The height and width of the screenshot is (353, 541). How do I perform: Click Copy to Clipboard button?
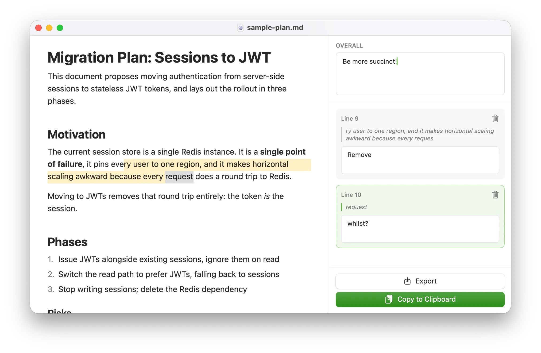point(420,299)
